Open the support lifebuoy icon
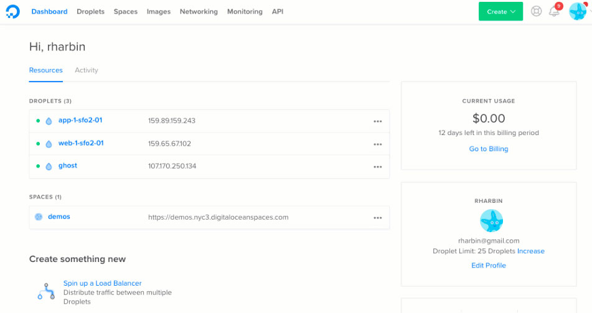This screenshot has height=313, width=592. point(536,11)
